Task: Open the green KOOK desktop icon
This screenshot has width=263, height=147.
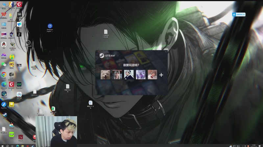Action: 12,134
